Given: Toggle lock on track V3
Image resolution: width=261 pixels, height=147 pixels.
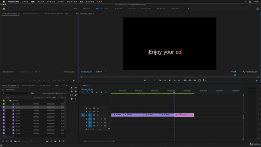Looking at the screenshot, I should (86, 108).
